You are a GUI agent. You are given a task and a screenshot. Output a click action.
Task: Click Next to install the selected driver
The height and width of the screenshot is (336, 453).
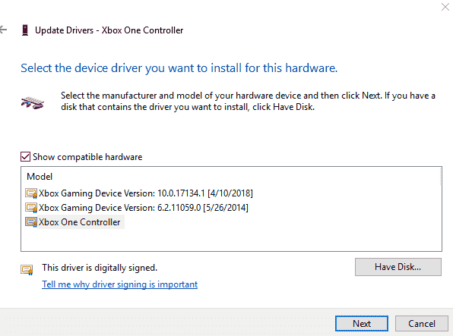362,324
